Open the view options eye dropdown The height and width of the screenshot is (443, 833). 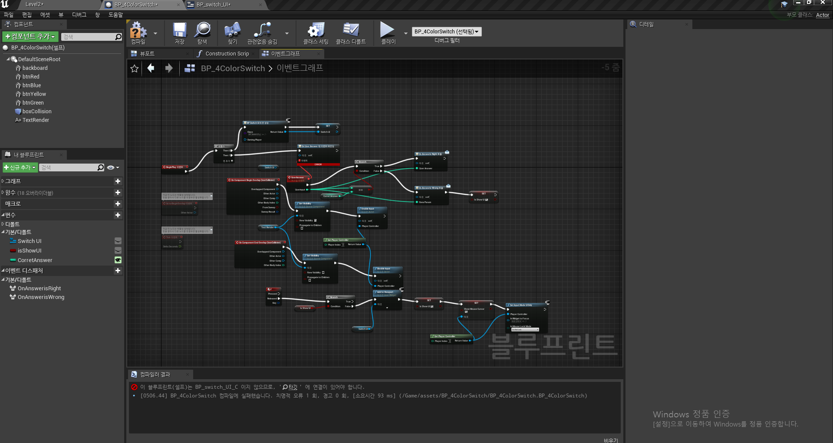tap(113, 167)
